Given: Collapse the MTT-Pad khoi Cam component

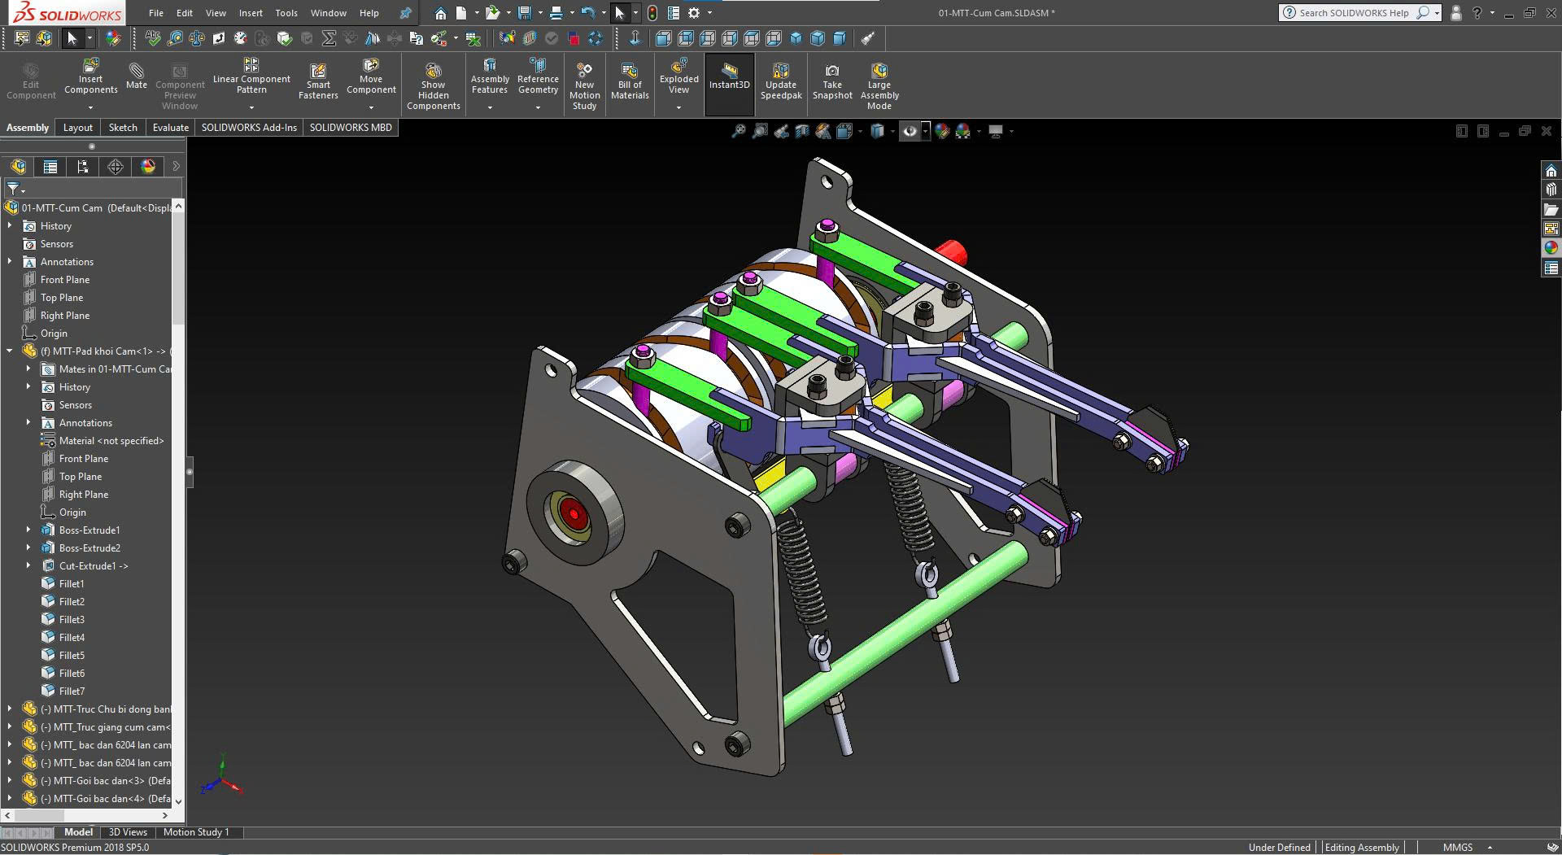Looking at the screenshot, I should pos(10,351).
